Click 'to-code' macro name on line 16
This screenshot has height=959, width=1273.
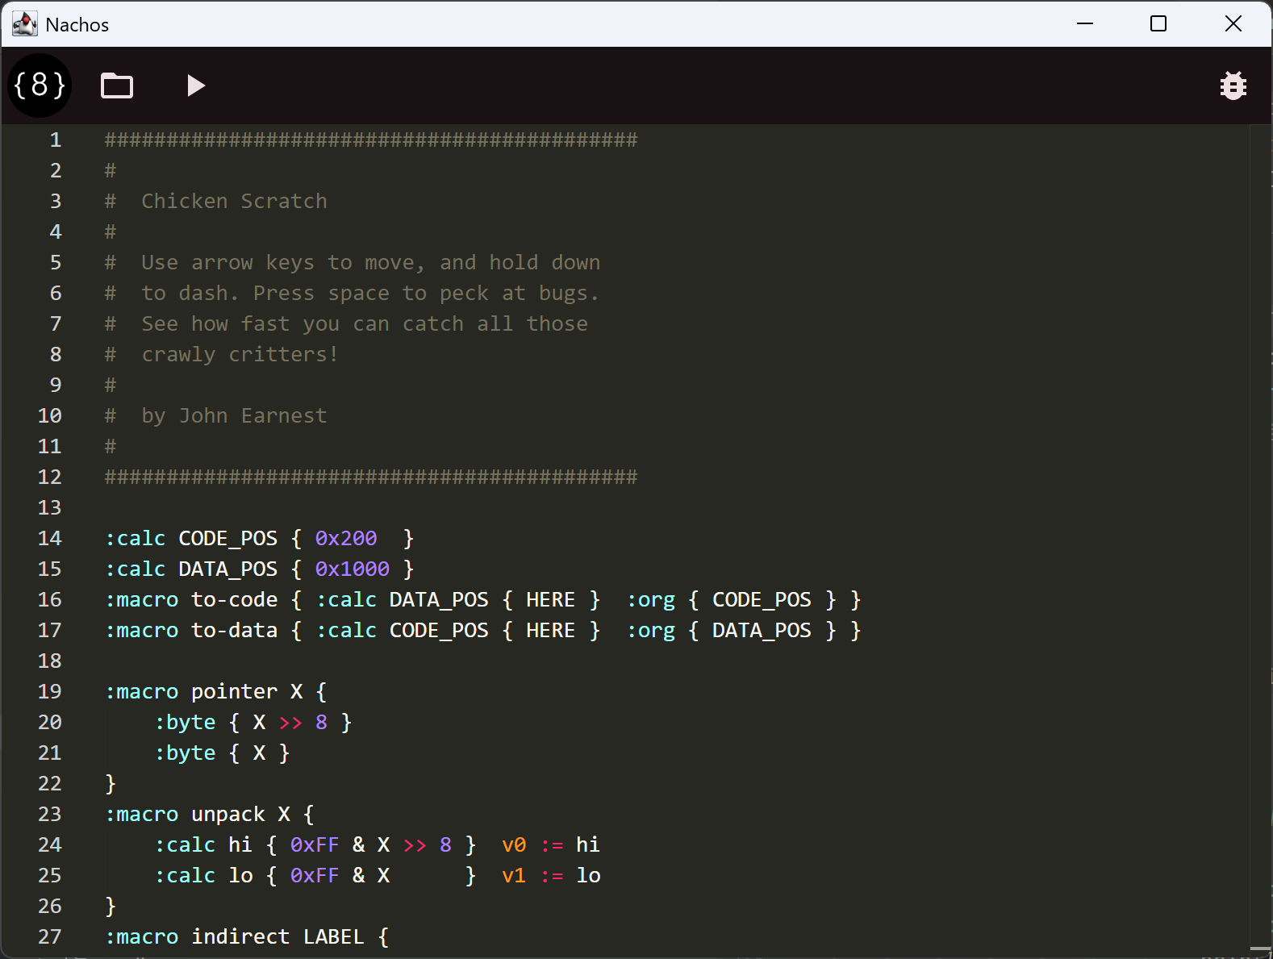(235, 599)
